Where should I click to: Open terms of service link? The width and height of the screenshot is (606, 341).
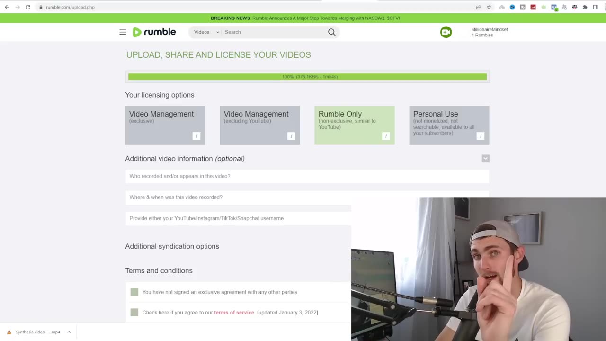click(234, 313)
